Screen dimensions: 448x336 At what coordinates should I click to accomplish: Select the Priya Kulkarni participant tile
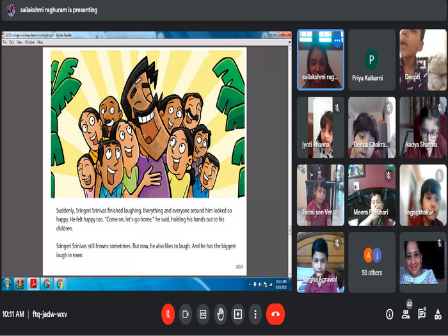[372, 60]
